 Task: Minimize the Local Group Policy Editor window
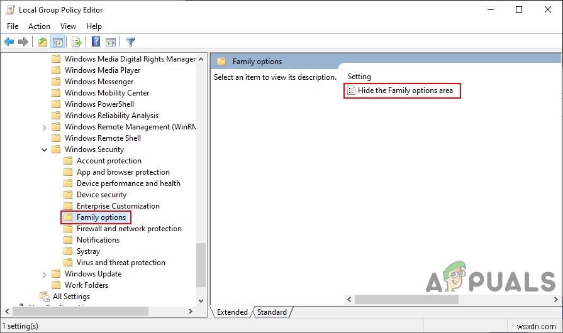click(491, 9)
